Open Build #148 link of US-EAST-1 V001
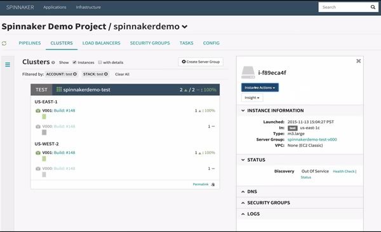This screenshot has width=381, height=232. [x=64, y=111]
